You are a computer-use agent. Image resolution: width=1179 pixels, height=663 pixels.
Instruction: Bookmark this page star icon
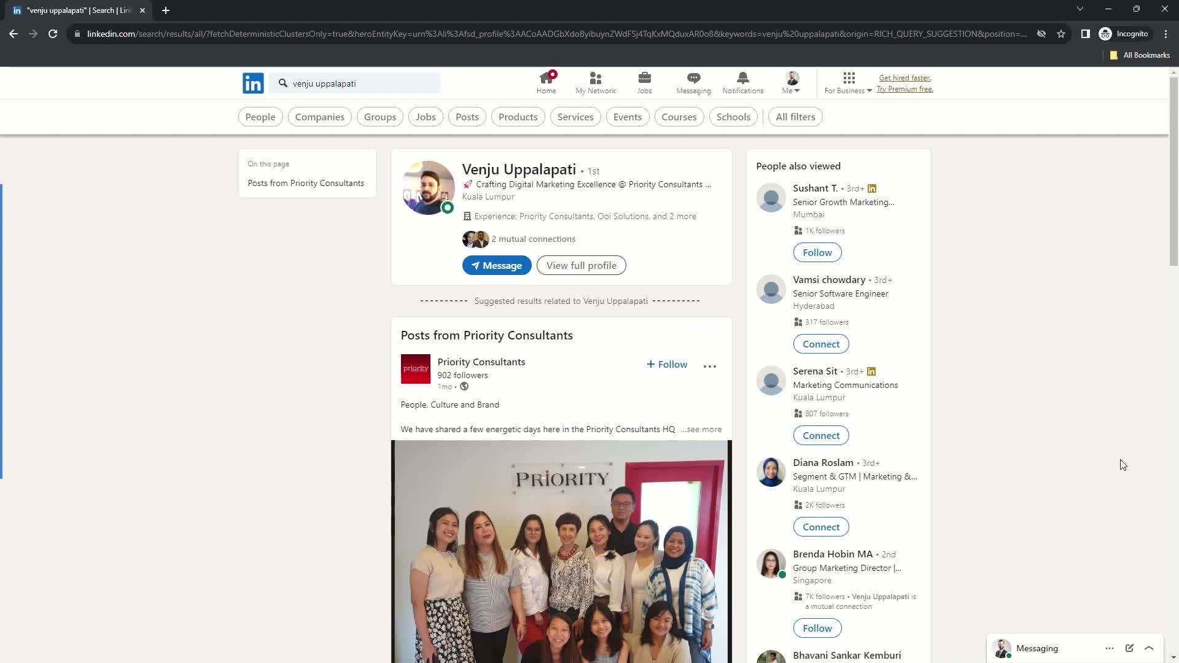pyautogui.click(x=1061, y=34)
